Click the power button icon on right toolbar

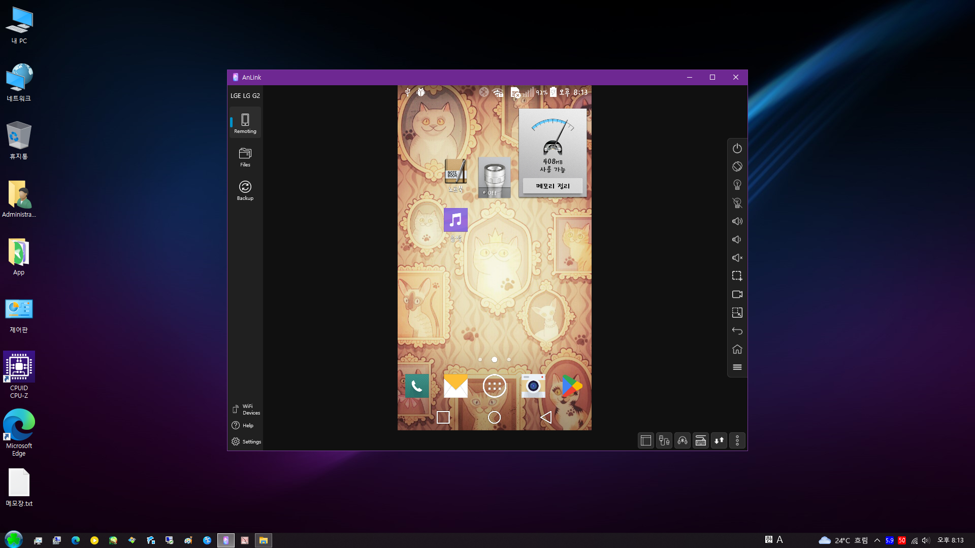tap(737, 148)
